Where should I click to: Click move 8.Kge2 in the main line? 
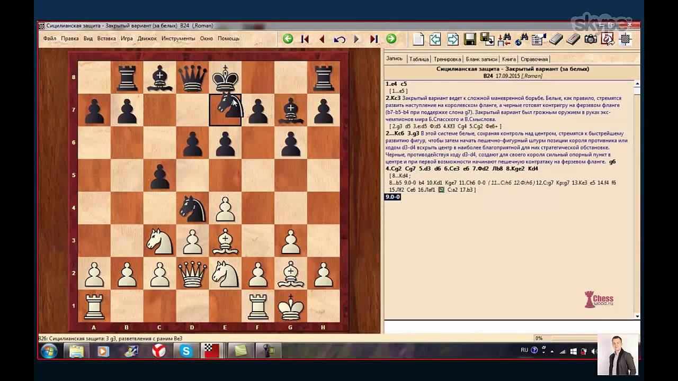tap(515, 169)
